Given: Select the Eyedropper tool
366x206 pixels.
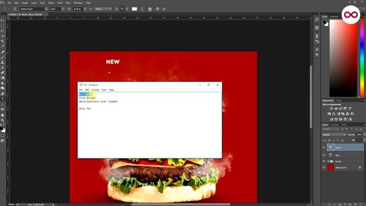Looking at the screenshot, I should [2, 46].
